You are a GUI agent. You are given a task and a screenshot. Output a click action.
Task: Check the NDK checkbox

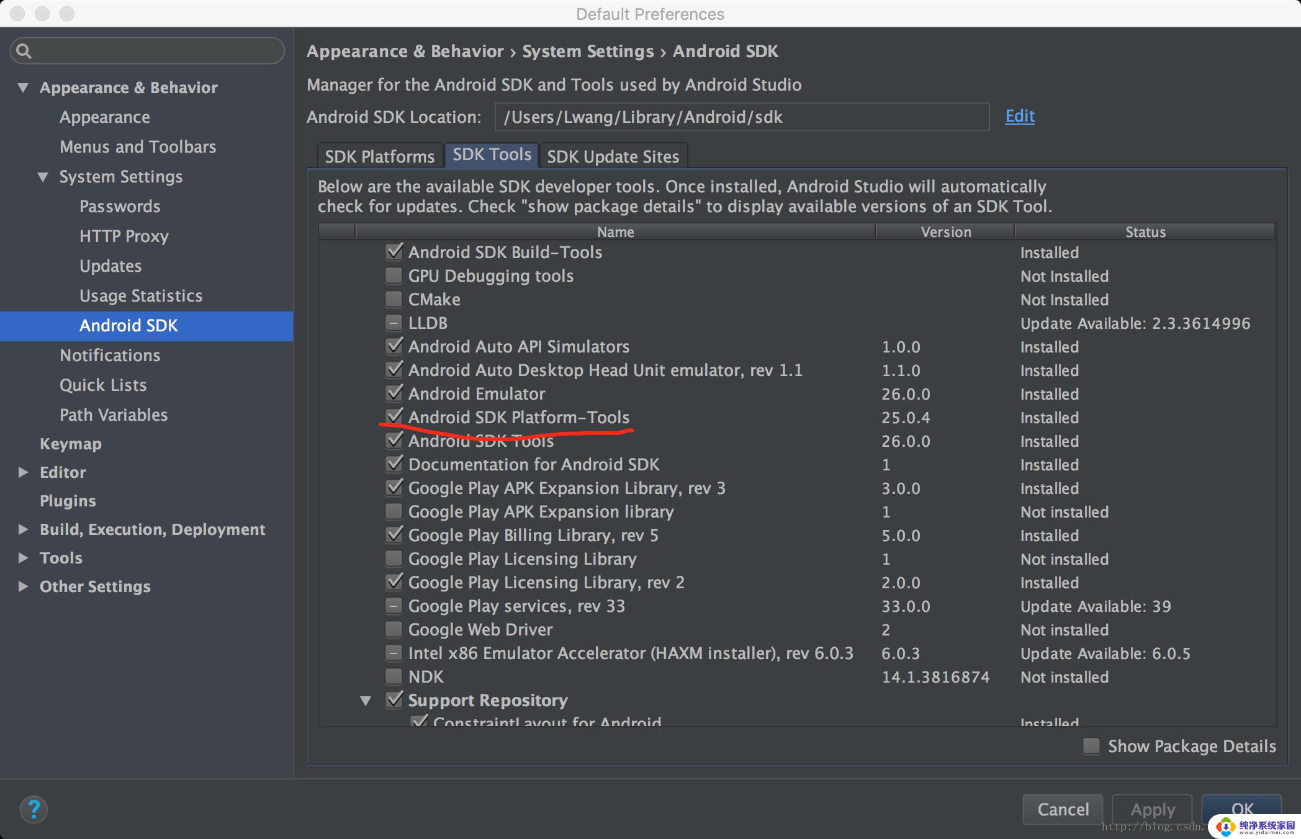pos(394,676)
